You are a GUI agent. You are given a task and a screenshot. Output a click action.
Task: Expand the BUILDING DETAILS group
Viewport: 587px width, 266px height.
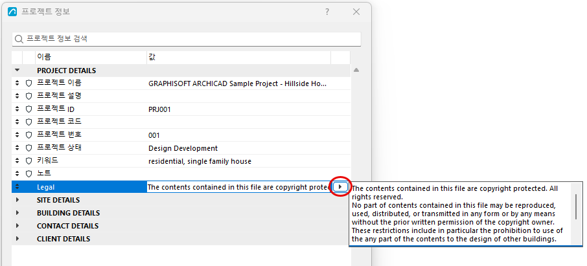tap(17, 213)
